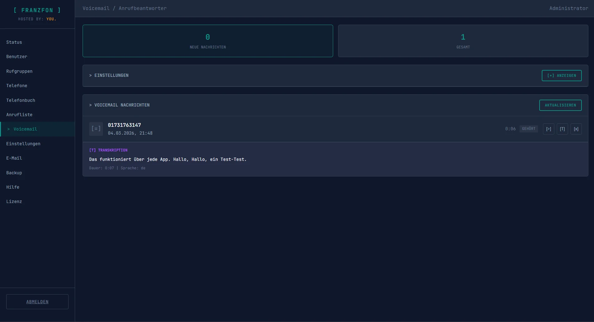Delete the voicemail with [x] icon

tap(576, 129)
